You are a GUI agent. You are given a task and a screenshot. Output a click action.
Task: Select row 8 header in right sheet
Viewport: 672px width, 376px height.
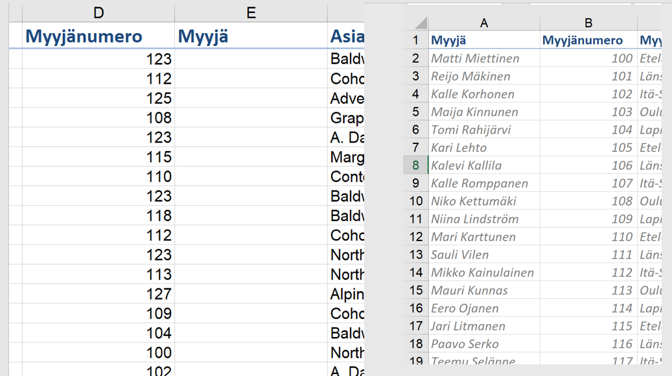pyautogui.click(x=416, y=165)
